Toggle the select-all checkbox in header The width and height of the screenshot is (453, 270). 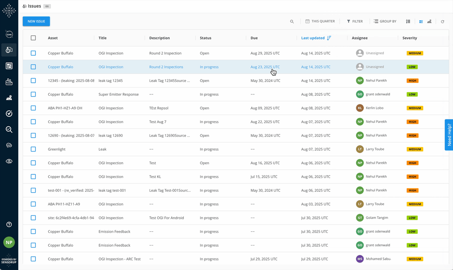33,38
